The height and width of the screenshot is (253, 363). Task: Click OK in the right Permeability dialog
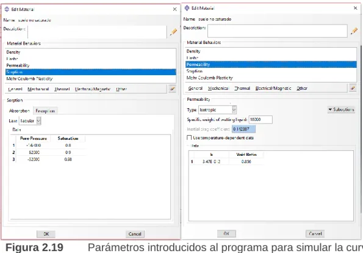pyautogui.click(x=226, y=233)
